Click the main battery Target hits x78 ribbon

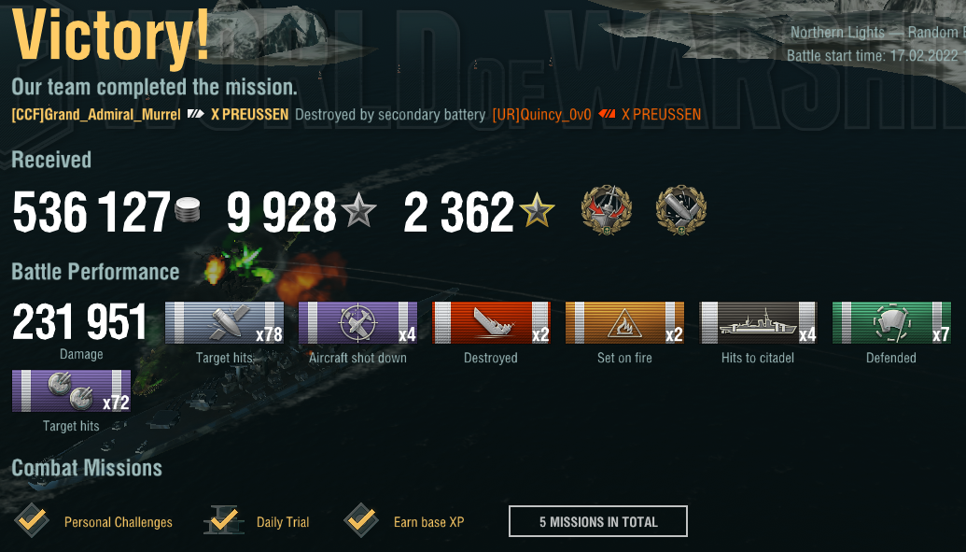(x=224, y=322)
